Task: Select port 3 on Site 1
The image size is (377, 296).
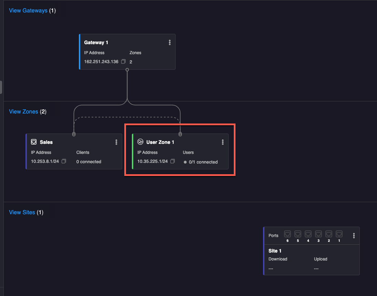Action: (x=318, y=234)
